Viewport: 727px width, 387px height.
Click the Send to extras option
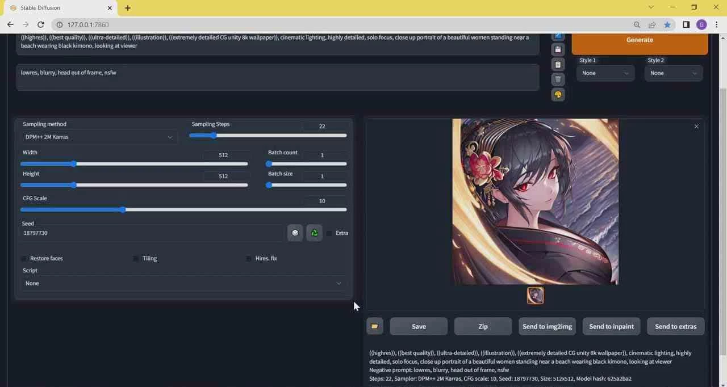pyautogui.click(x=675, y=326)
